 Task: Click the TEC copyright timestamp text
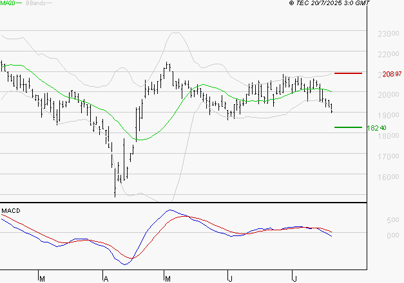pyautogui.click(x=329, y=3)
